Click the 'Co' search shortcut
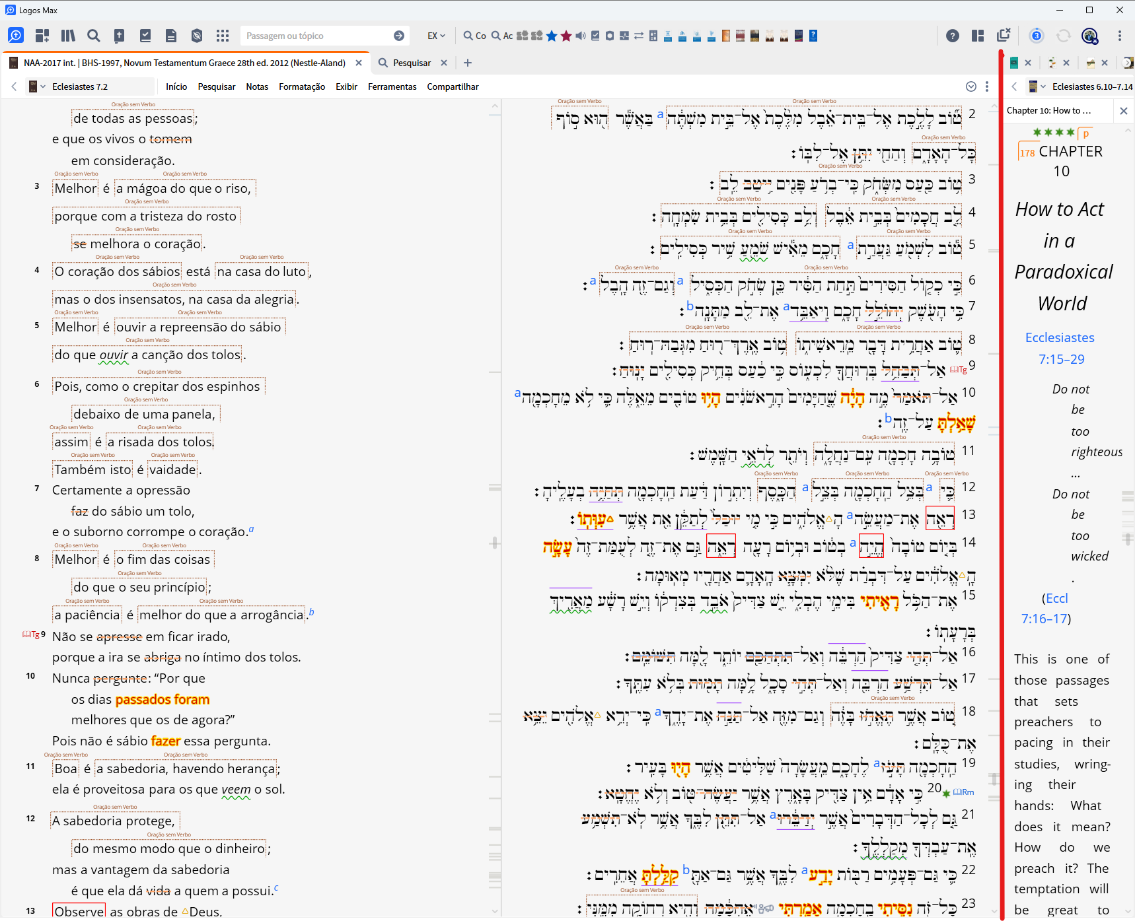Image resolution: width=1135 pixels, height=921 pixels. pyautogui.click(x=475, y=36)
